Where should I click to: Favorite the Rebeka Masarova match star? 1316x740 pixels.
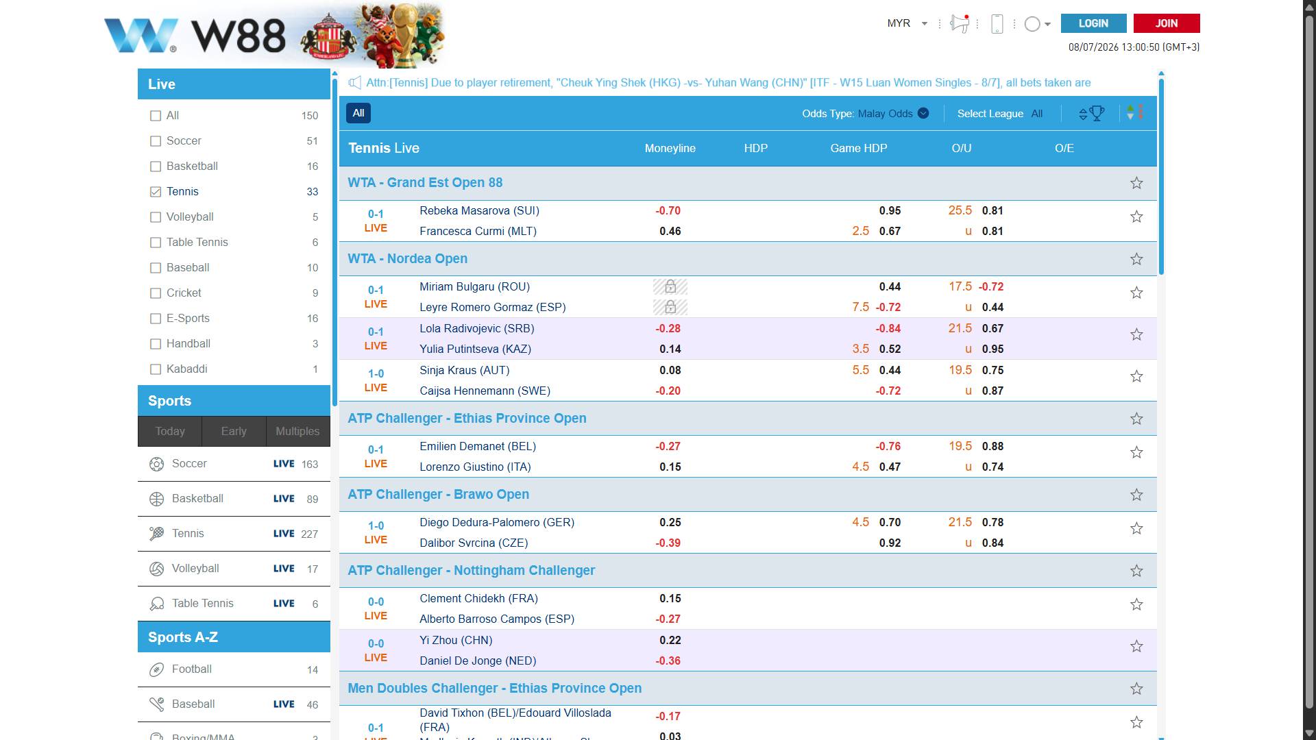pos(1136,217)
